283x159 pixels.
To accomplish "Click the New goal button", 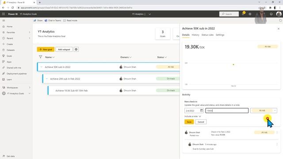I will tap(46, 49).
